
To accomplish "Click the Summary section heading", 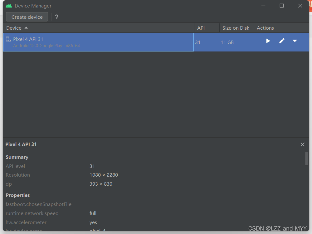I will click(17, 157).
